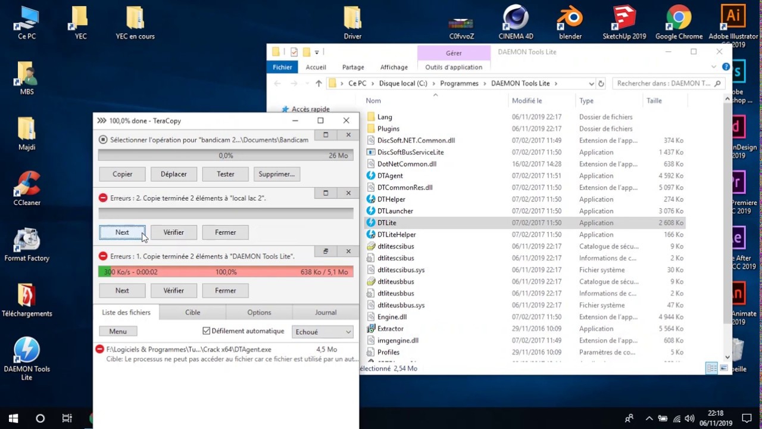Open the Echoué filter dropdown

coord(323,332)
